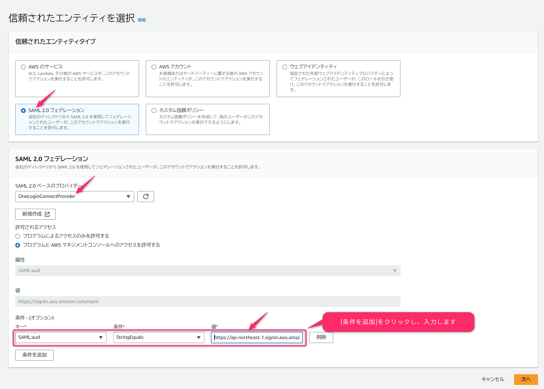Open the disabled 属性 SAML:aud dropdown

coord(208,271)
